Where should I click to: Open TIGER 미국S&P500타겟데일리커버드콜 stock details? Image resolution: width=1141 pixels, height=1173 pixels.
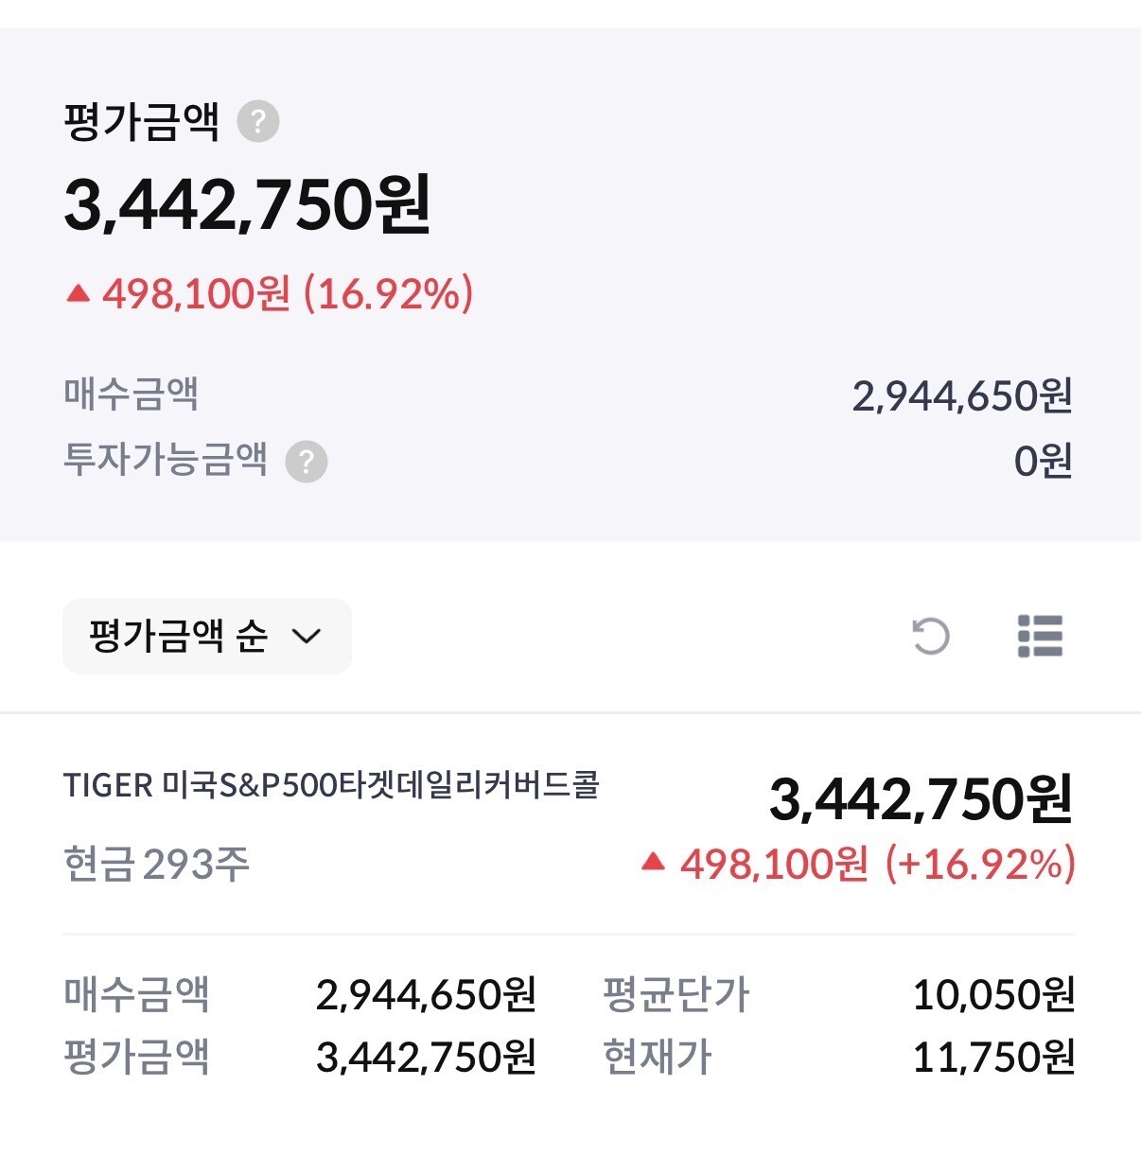tap(331, 785)
